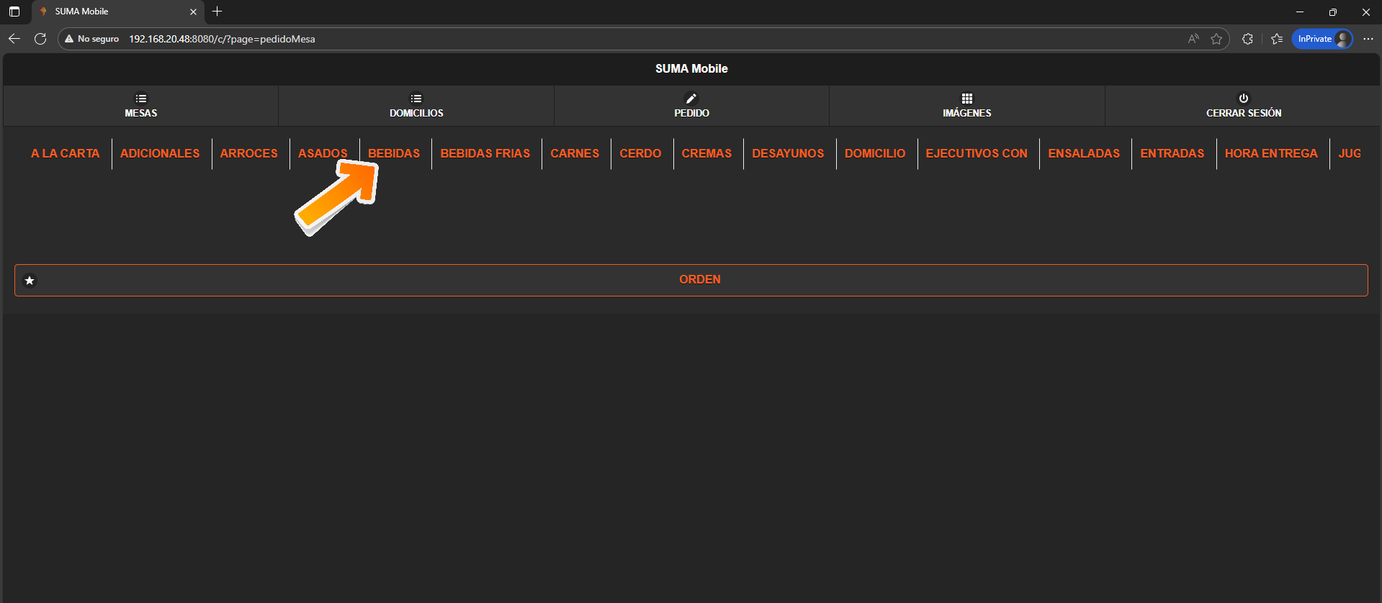
Task: Open a new browser tab
Action: coord(217,12)
